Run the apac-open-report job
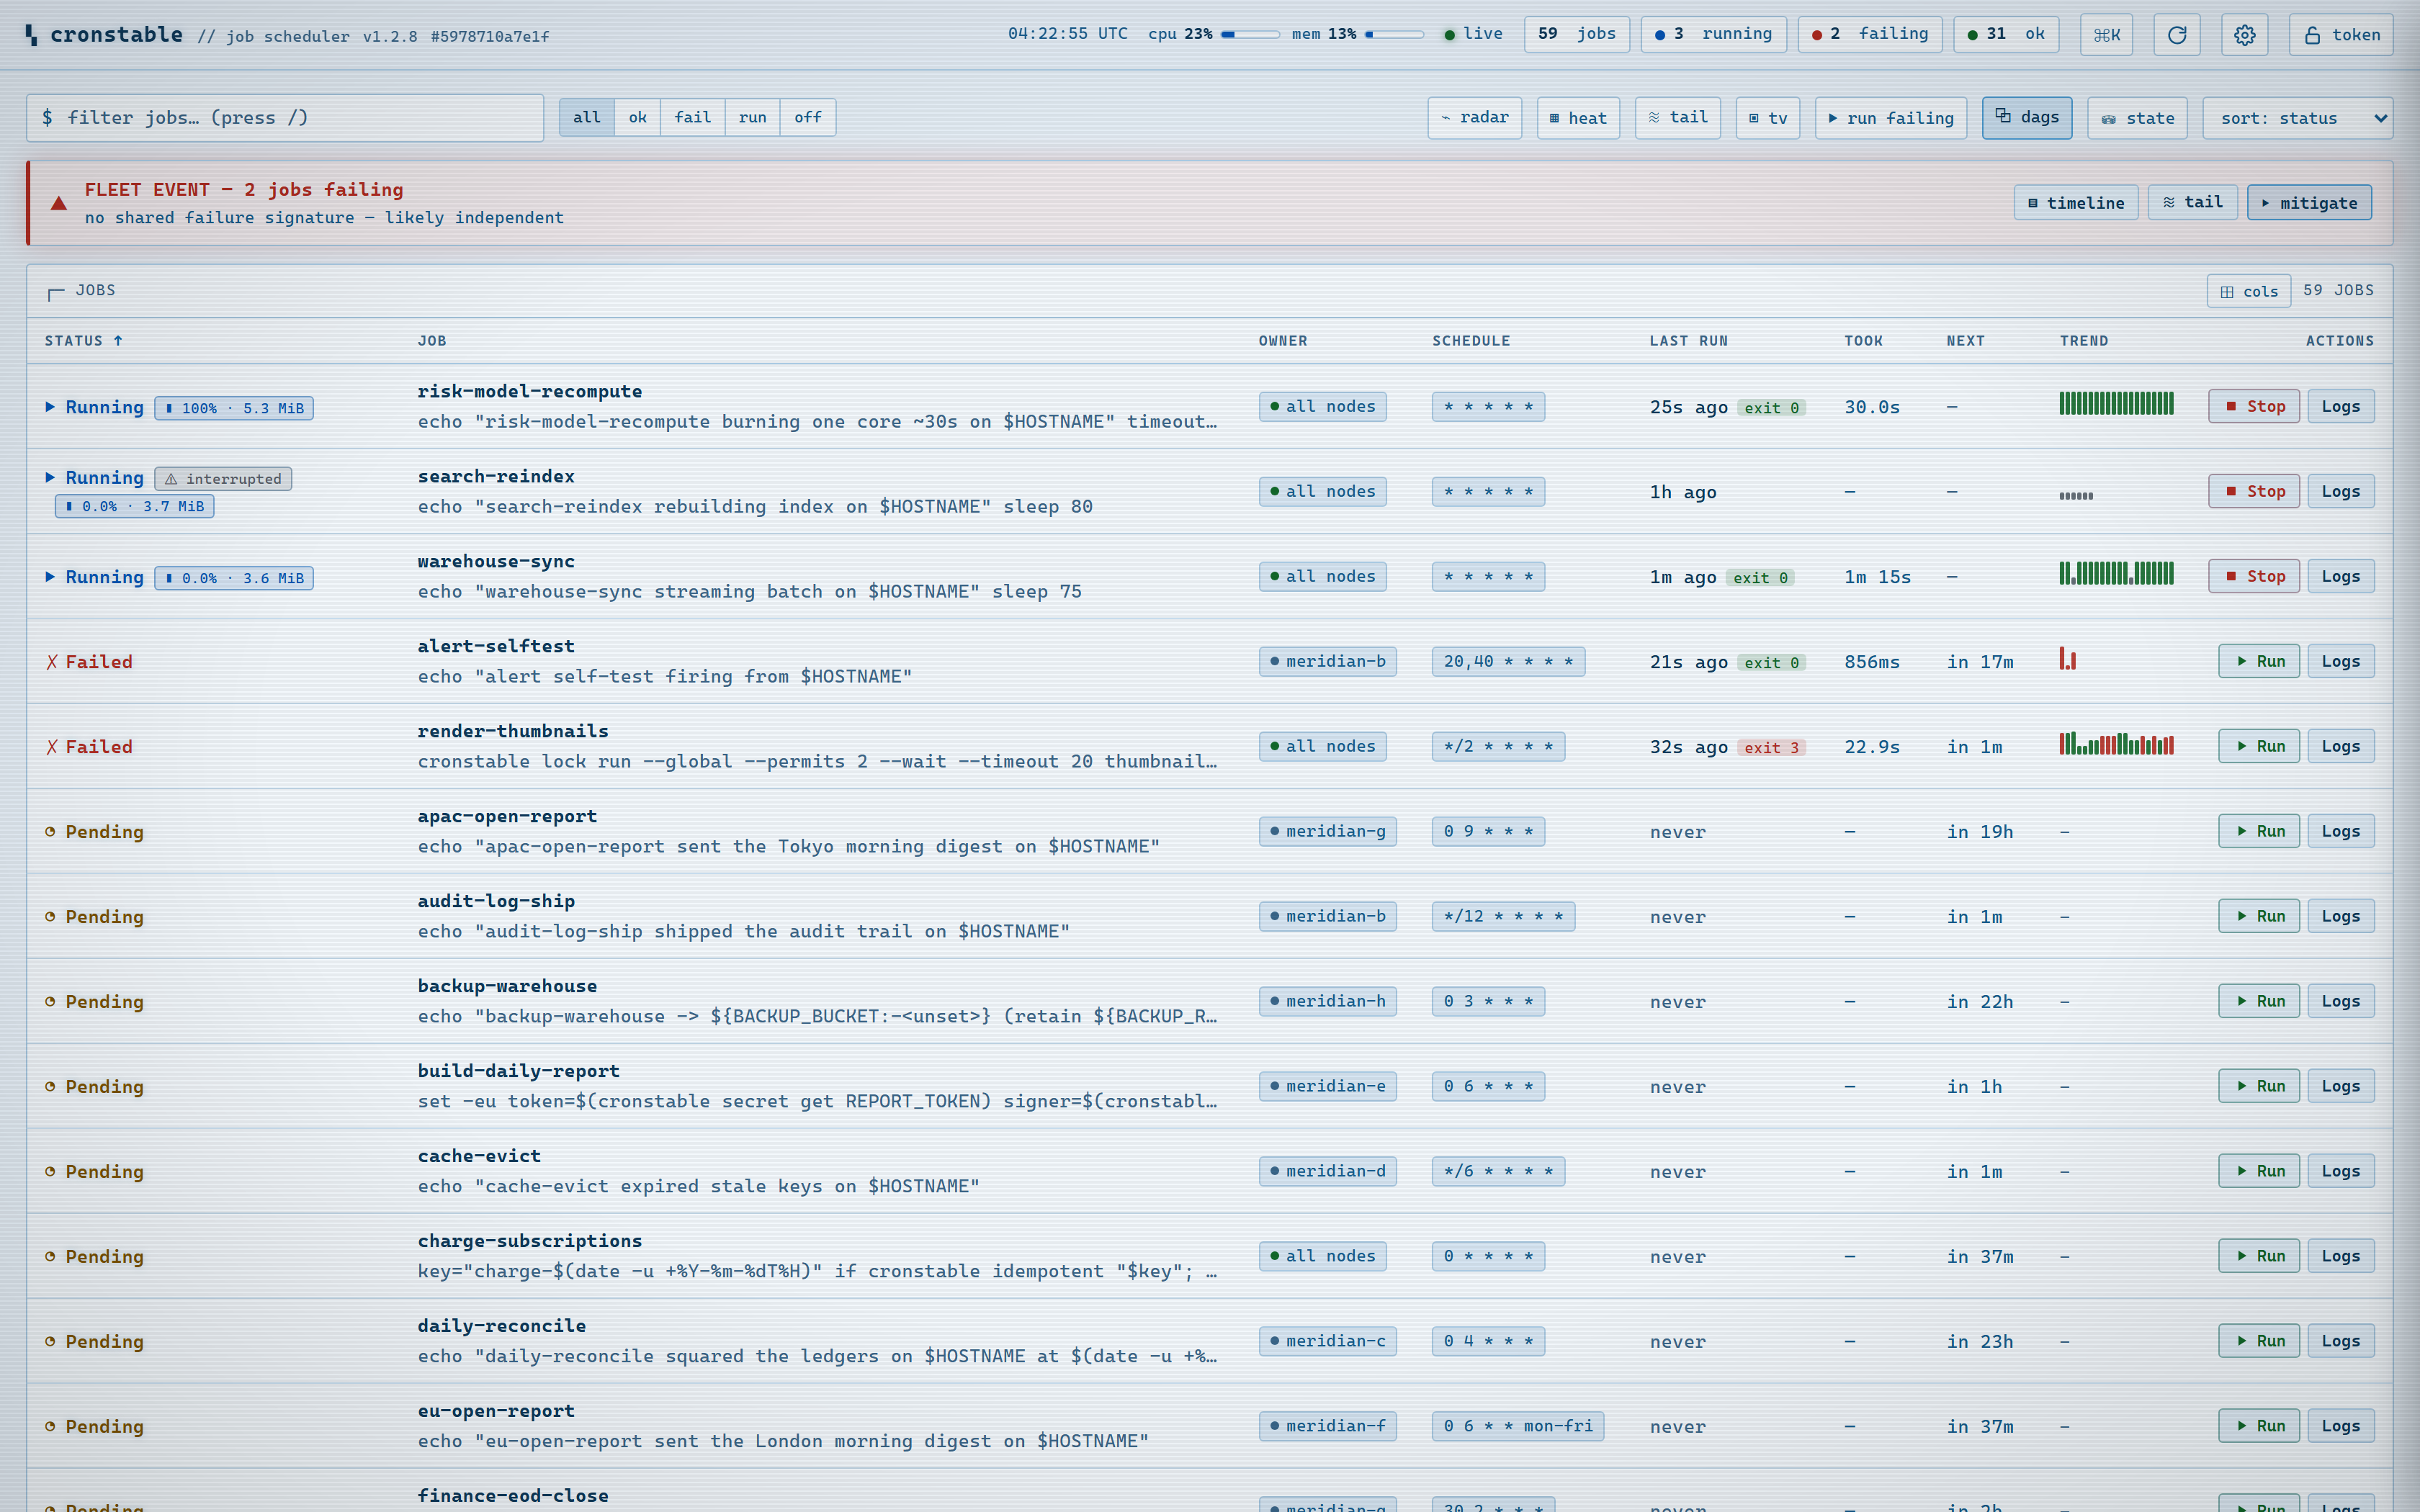Screen dimensions: 2420x1512 (2258, 832)
